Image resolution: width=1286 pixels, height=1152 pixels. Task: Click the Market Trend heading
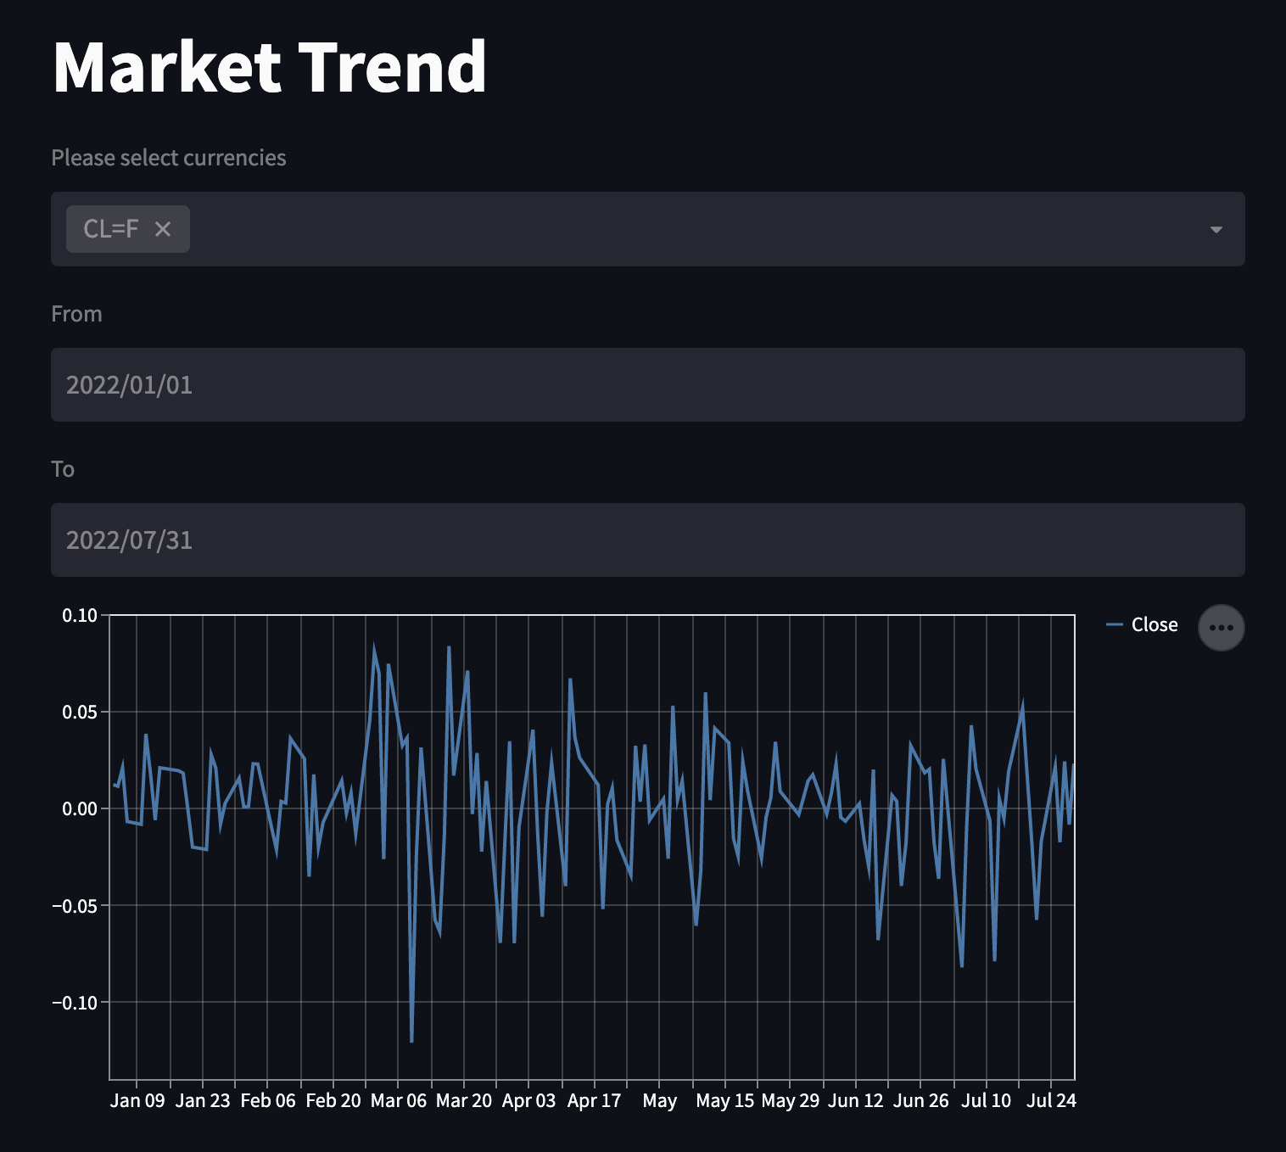(x=270, y=67)
